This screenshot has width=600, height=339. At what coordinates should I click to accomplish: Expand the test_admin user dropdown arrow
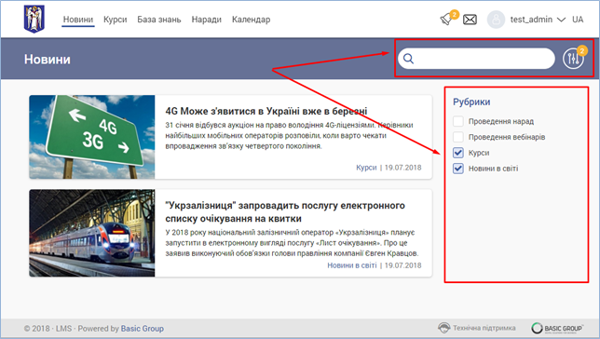pos(561,20)
